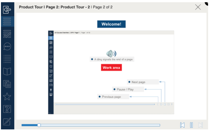
Task: Open the stacked documents icon
Action: click(x=7, y=84)
